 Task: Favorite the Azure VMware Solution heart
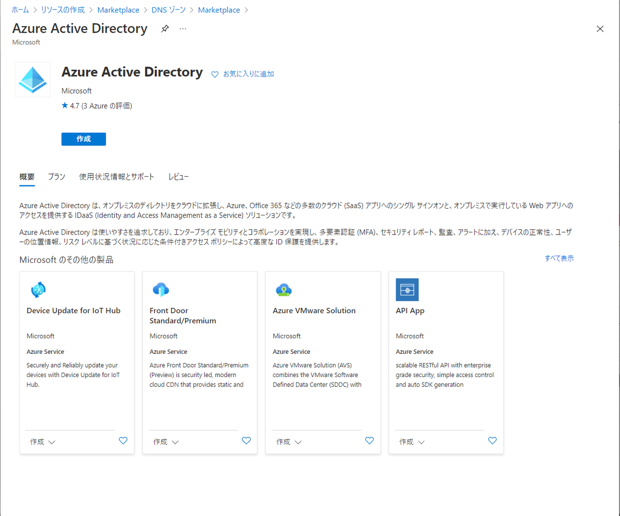point(369,441)
